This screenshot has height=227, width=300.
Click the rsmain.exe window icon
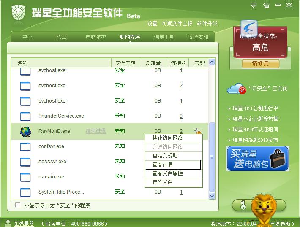pyautogui.click(x=25, y=177)
